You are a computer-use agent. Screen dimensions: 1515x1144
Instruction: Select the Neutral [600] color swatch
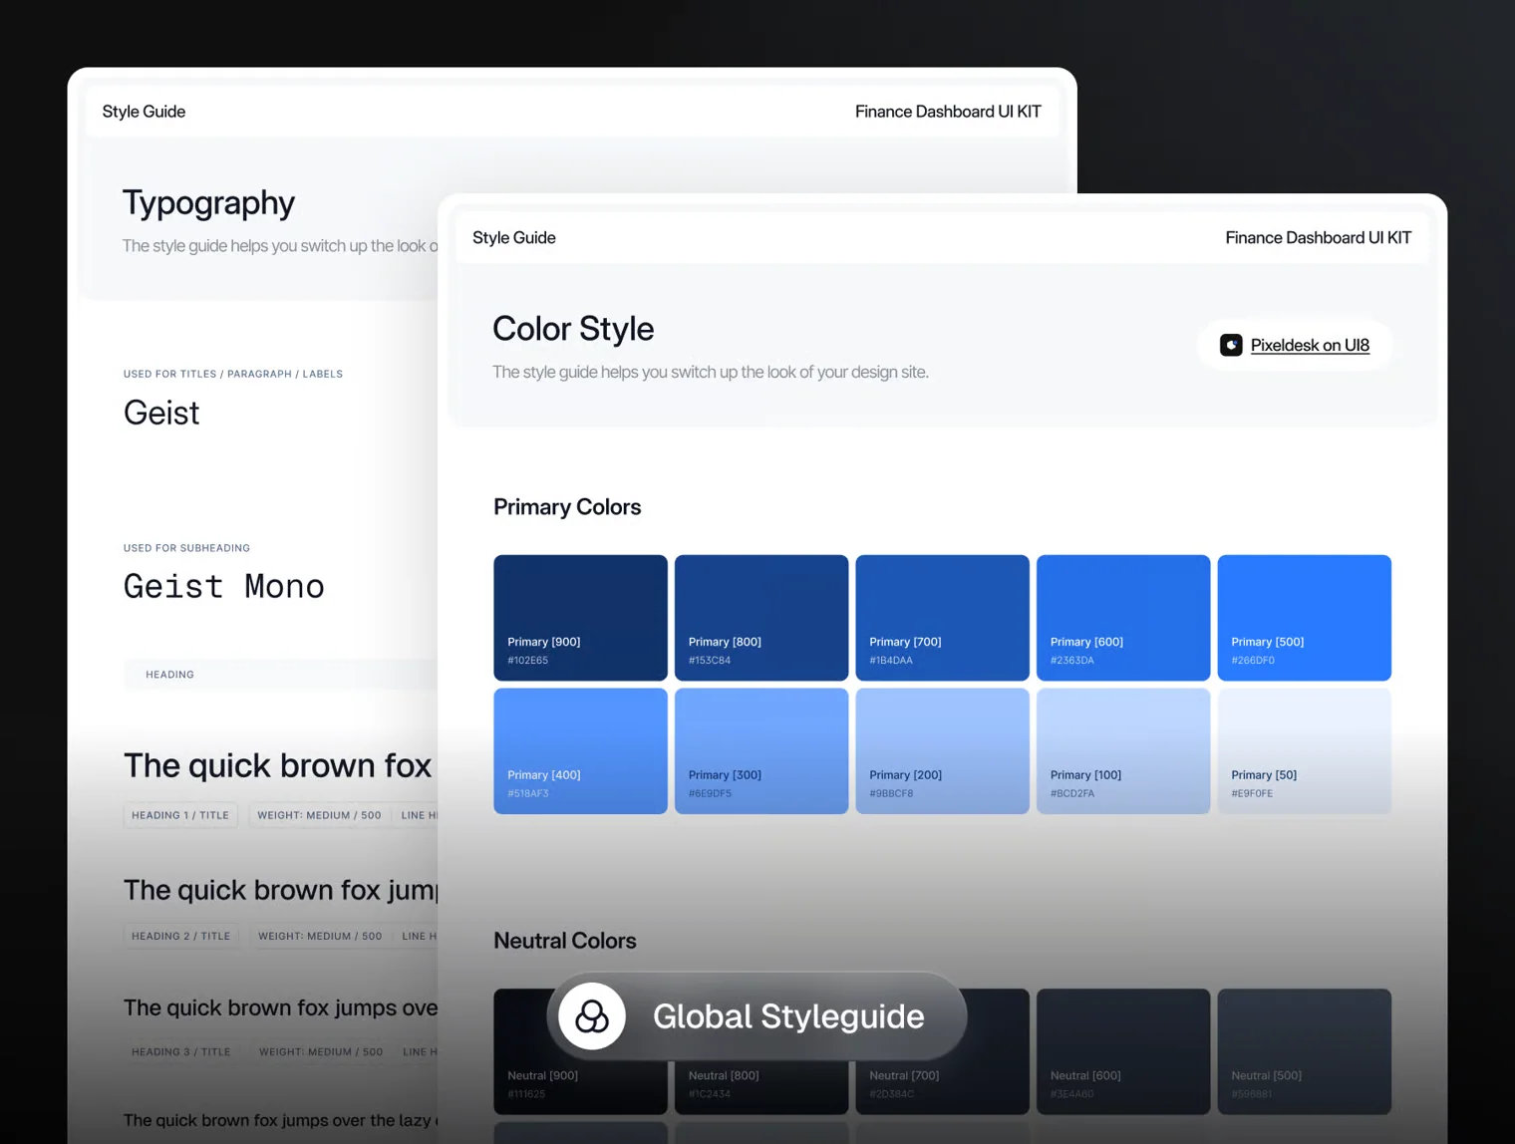(x=1123, y=1051)
